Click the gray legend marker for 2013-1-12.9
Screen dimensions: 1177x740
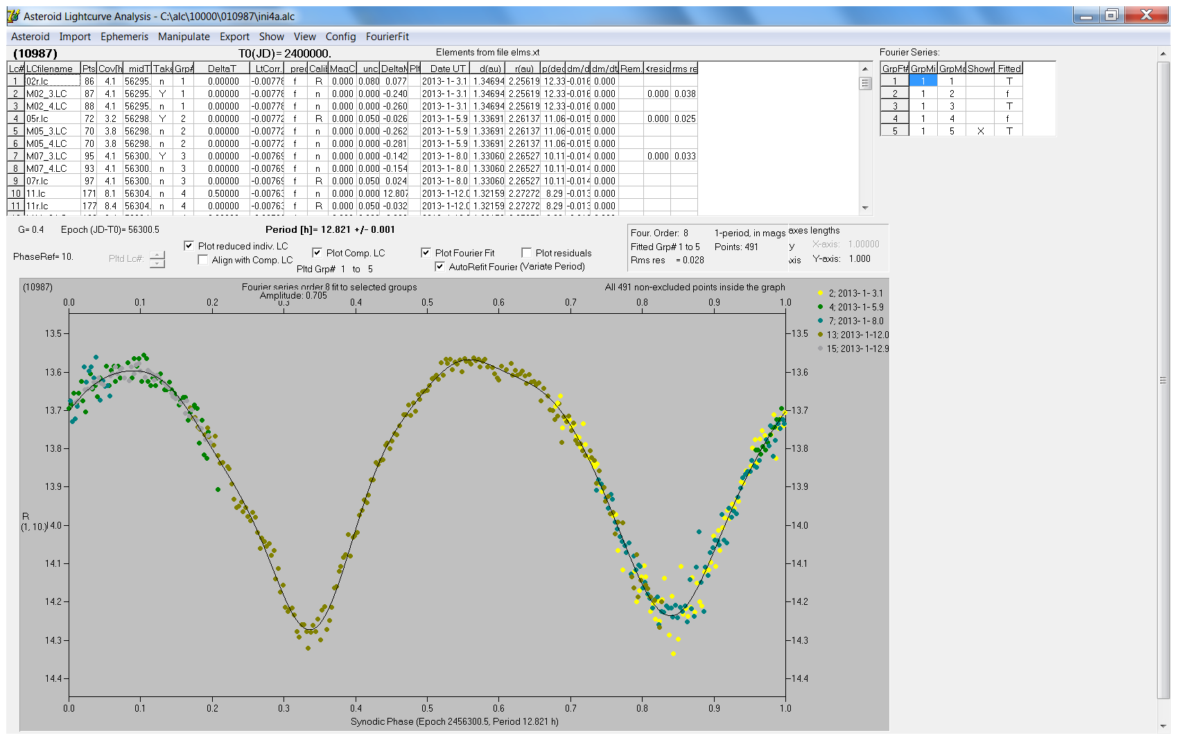click(821, 349)
